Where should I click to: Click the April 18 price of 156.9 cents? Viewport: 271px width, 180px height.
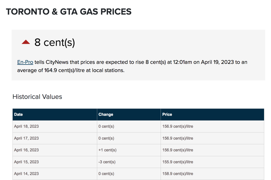pos(212,126)
